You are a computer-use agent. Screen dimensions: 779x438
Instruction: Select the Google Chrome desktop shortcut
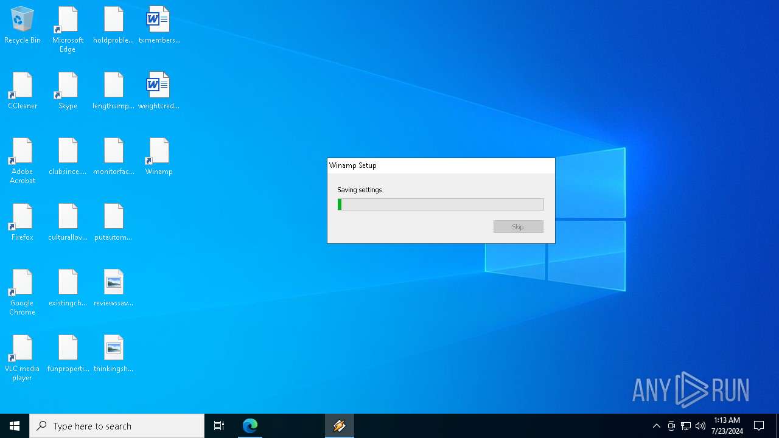click(23, 293)
